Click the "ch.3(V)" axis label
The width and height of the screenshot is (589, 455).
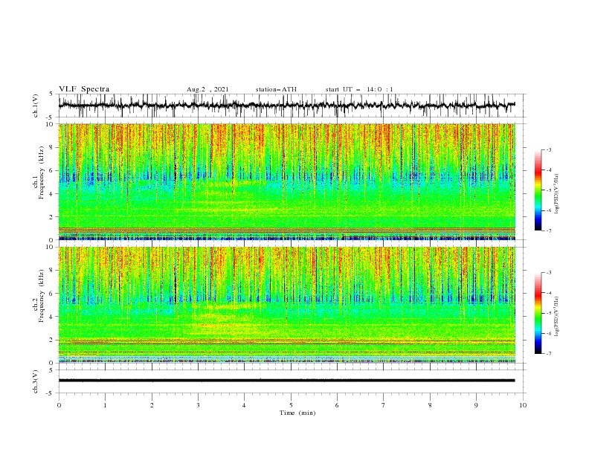pyautogui.click(x=36, y=381)
